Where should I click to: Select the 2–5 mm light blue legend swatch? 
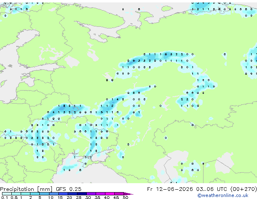point(35,194)
